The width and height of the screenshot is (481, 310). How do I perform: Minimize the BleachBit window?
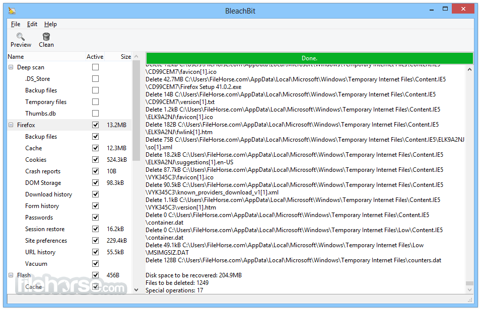[432, 10]
